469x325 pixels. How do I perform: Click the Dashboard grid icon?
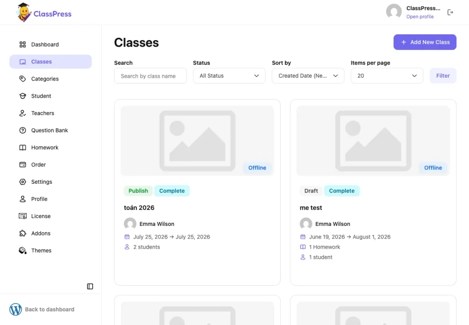tap(22, 44)
